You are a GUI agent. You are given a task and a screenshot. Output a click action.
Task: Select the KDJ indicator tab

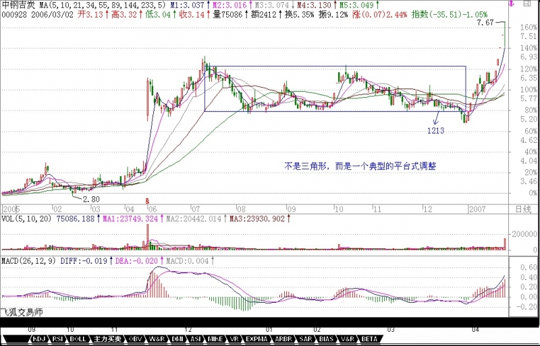coord(38,339)
